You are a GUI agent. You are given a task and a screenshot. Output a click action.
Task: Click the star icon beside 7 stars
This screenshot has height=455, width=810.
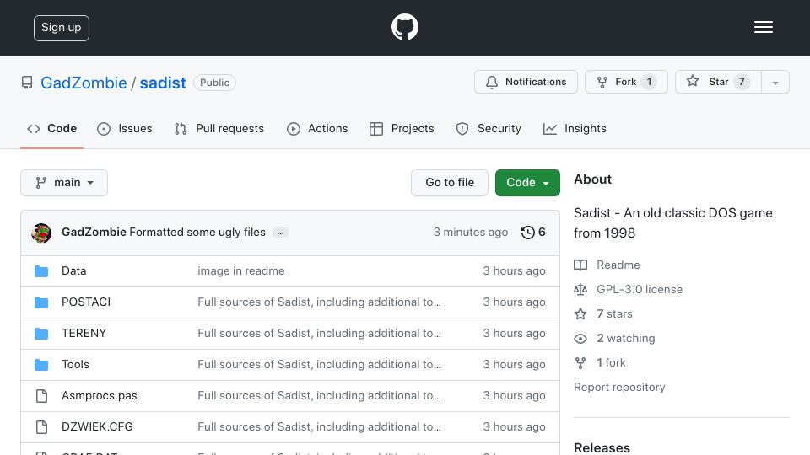pyautogui.click(x=580, y=313)
